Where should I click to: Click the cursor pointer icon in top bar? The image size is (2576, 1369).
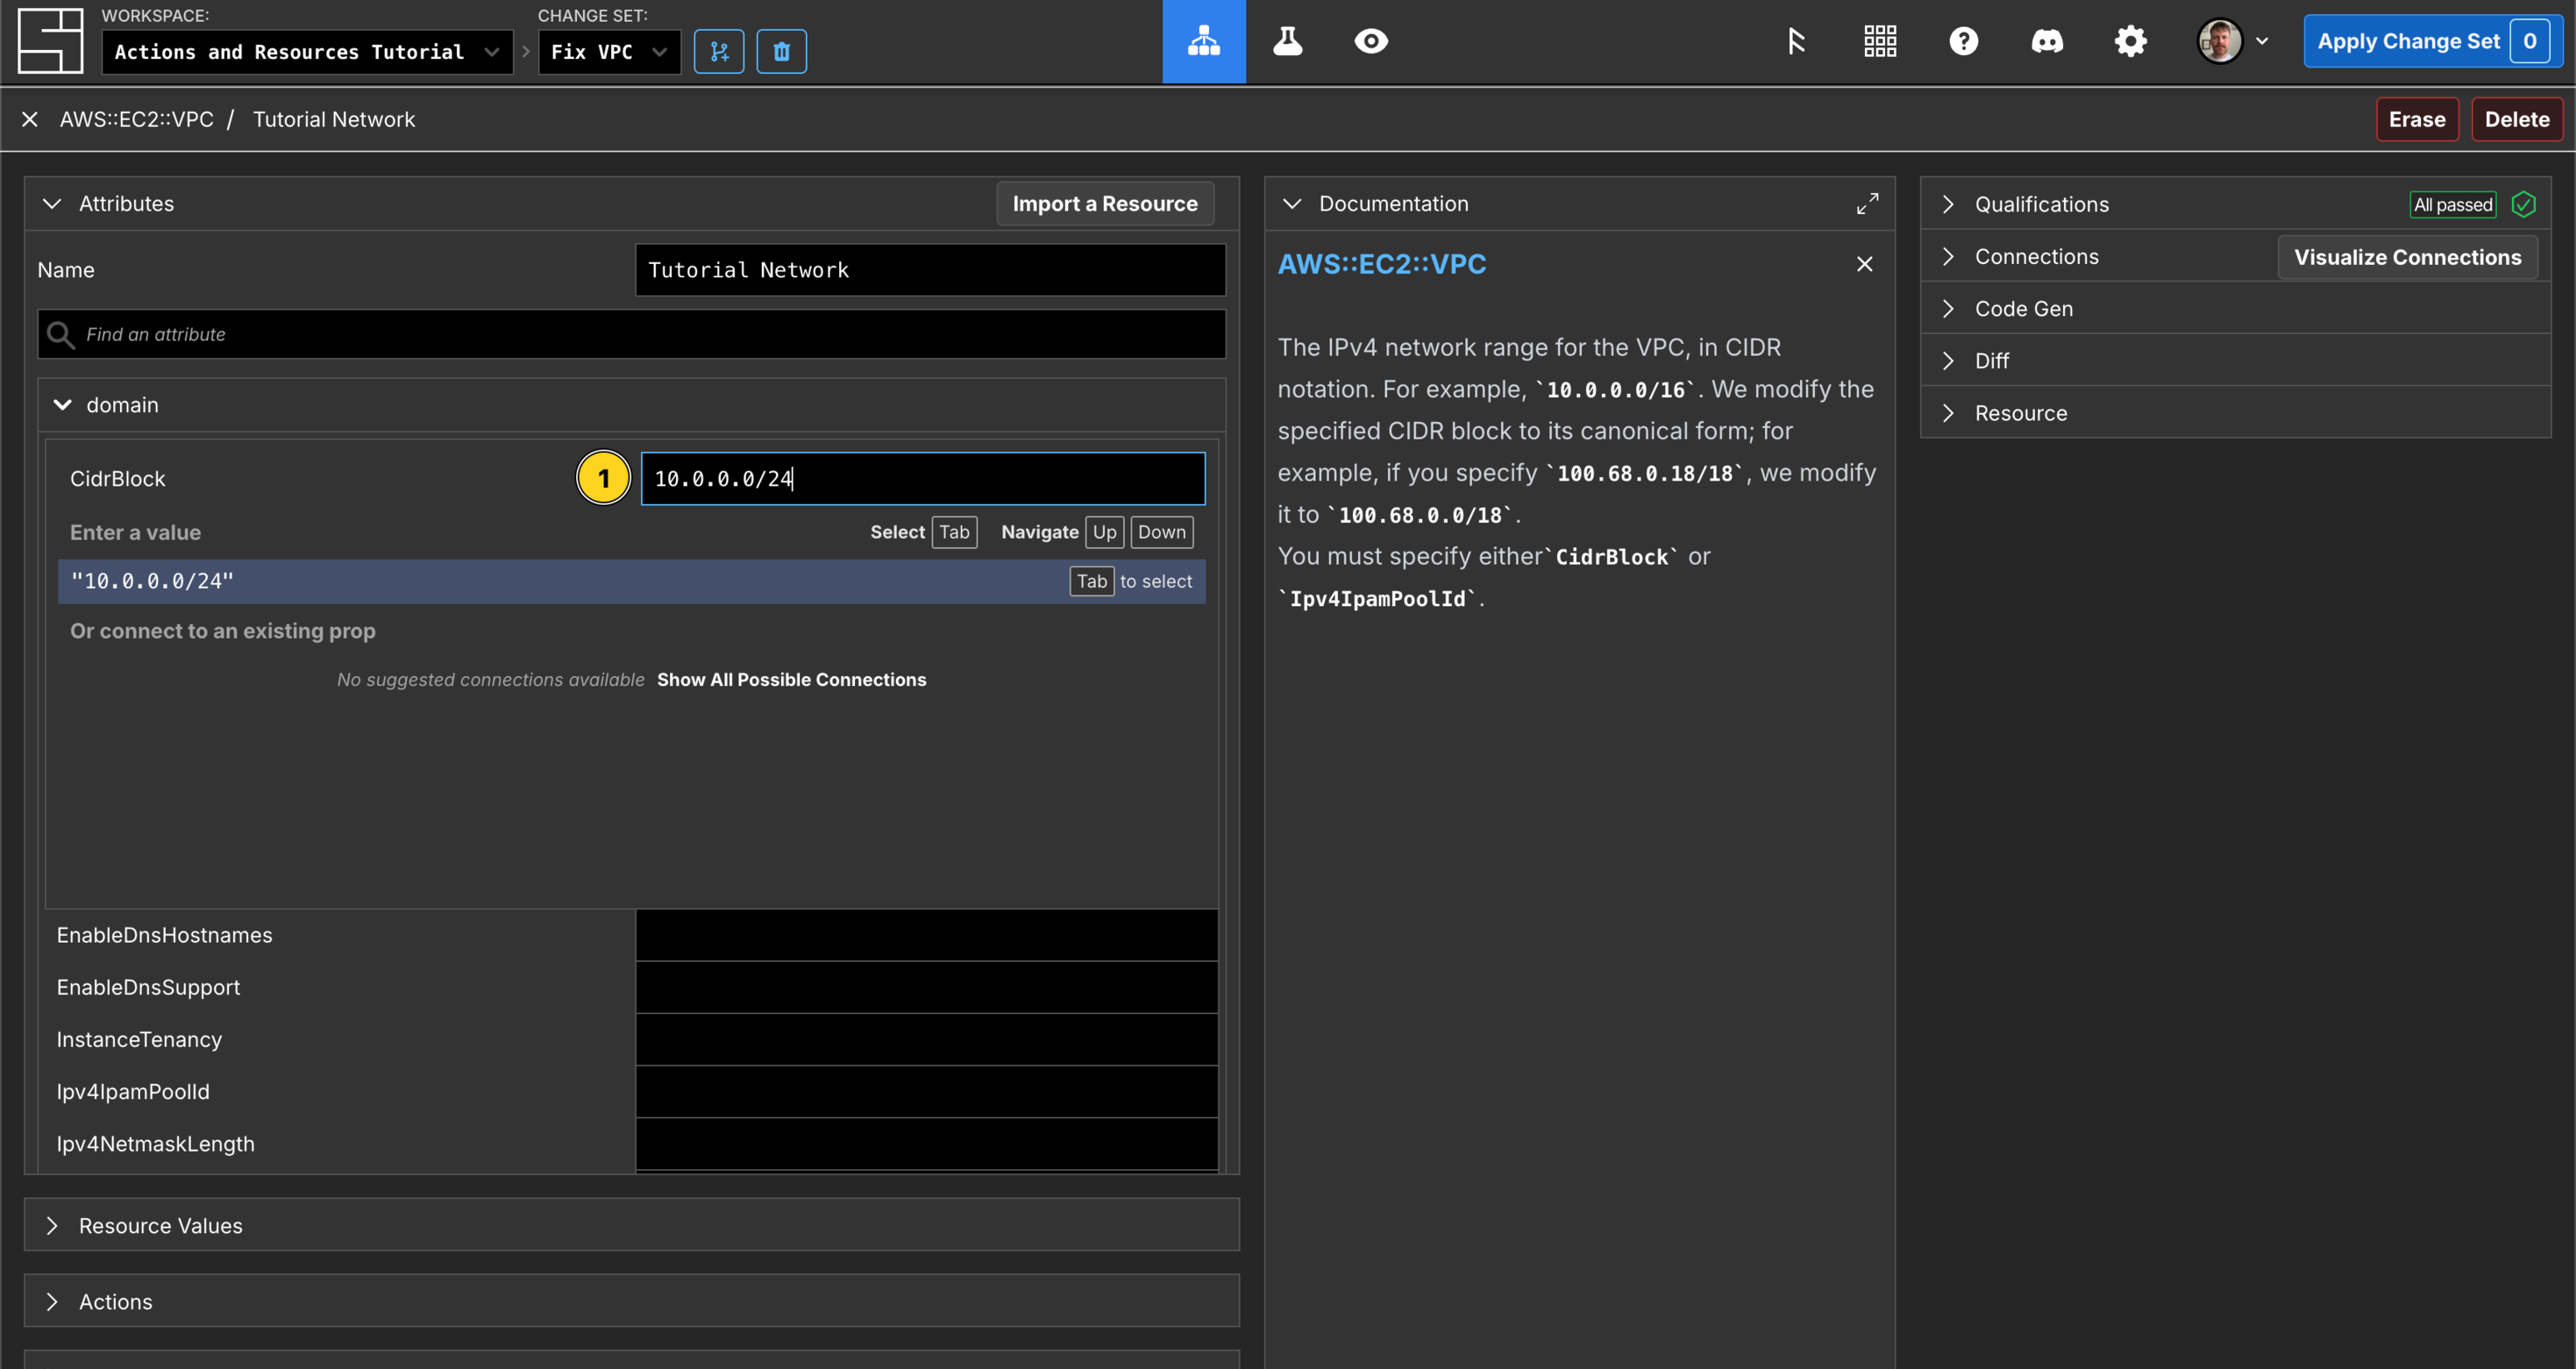pos(1796,41)
